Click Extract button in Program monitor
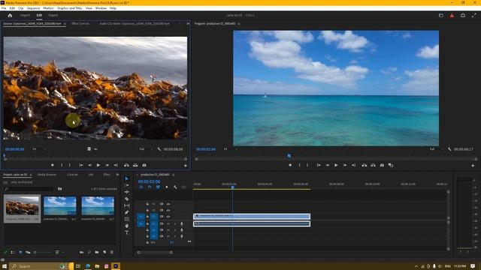The width and height of the screenshot is (481, 270). pos(373,165)
